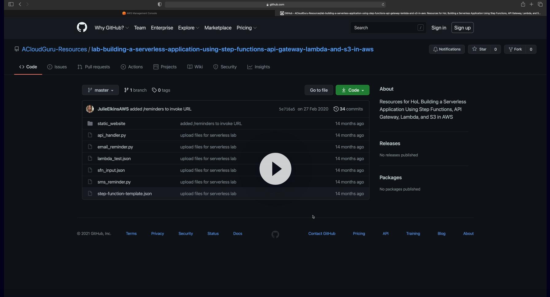Toggle Safari sidebar icon
This screenshot has width=550, height=297.
(11, 4)
